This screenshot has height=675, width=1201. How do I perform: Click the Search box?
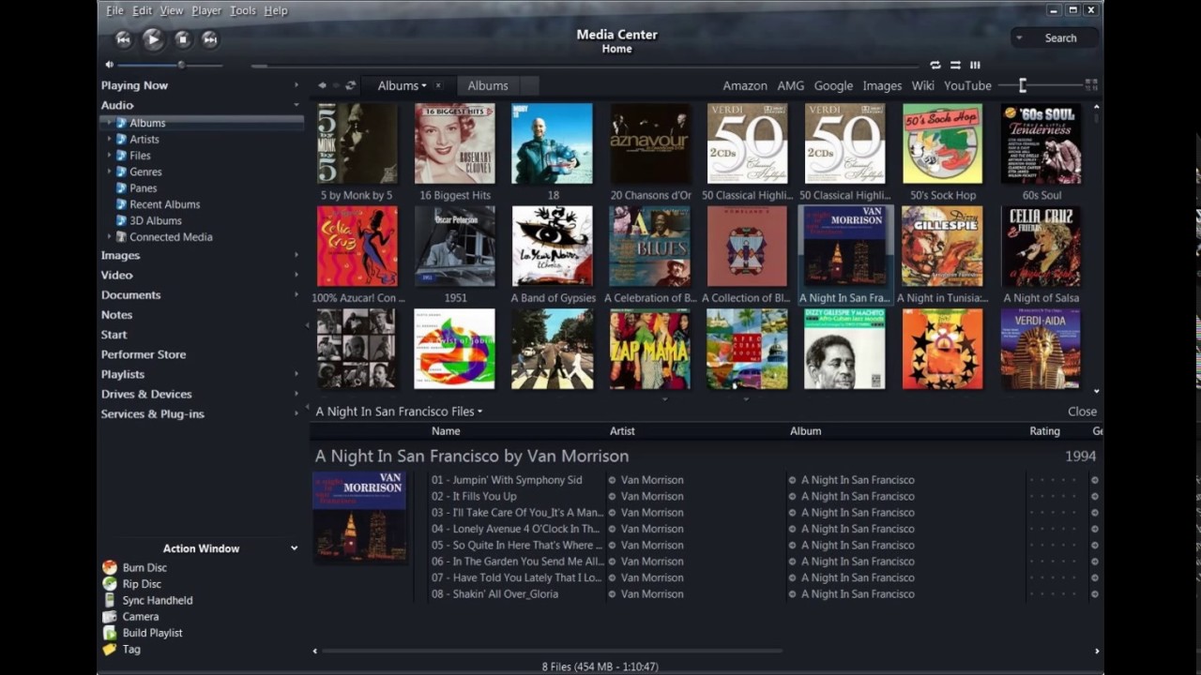(x=1055, y=38)
